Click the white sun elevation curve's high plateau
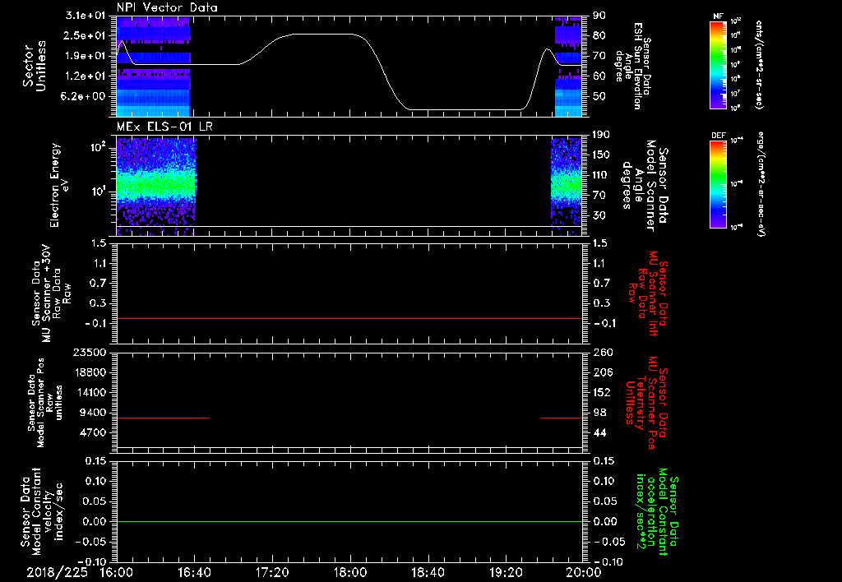 pos(322,34)
